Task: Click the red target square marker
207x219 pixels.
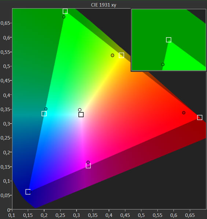Action: pos(200,118)
